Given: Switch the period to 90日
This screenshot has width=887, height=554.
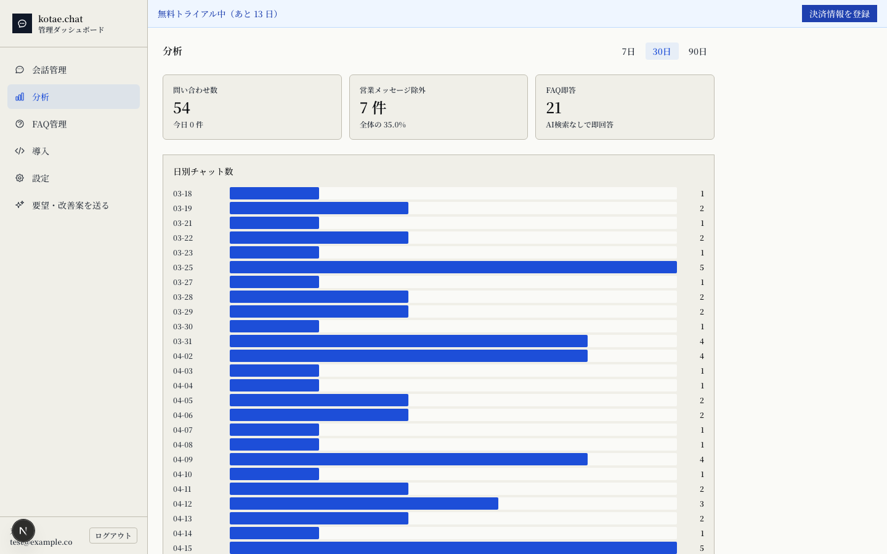Looking at the screenshot, I should 697,51.
